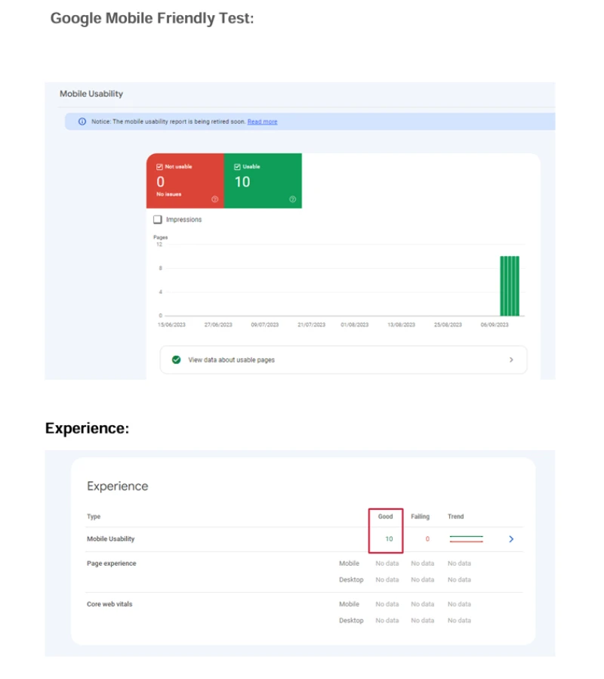The image size is (604, 679).
Task: Uncheck the Usable checkbox
Action: click(237, 167)
